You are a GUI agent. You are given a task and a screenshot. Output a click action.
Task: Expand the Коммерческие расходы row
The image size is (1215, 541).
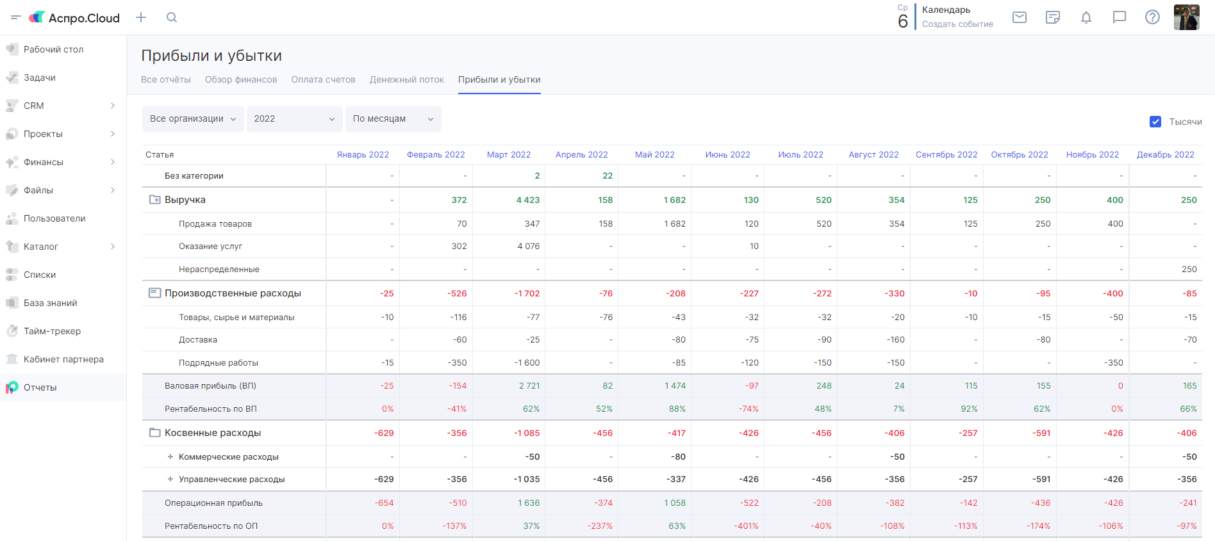pos(170,456)
